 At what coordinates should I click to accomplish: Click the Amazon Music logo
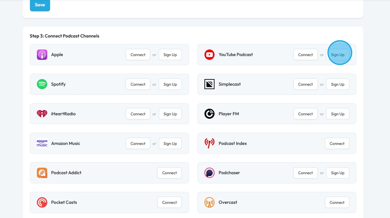point(42,143)
